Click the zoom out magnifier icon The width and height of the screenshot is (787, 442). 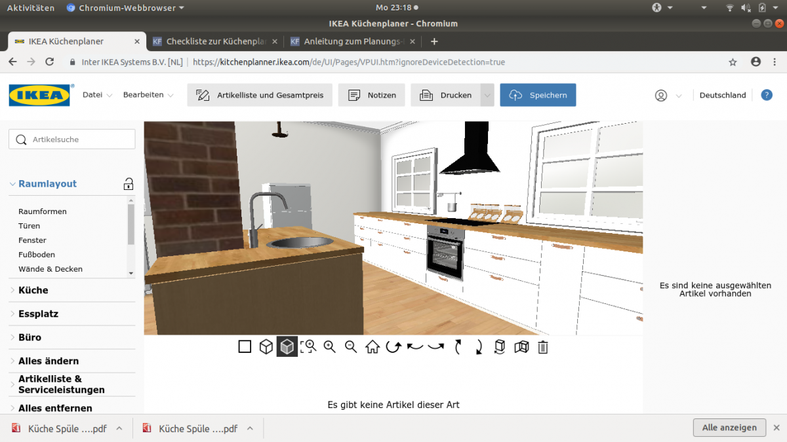click(351, 347)
